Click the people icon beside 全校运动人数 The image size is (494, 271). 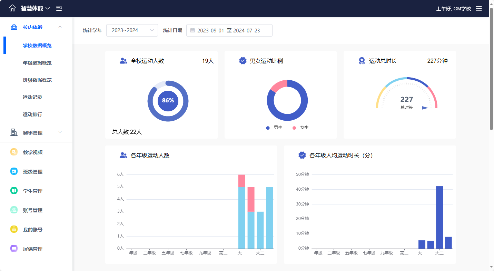pos(123,61)
